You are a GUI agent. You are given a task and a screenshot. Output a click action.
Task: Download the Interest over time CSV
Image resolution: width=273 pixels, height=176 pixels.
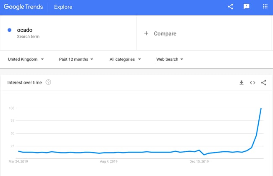(x=241, y=83)
